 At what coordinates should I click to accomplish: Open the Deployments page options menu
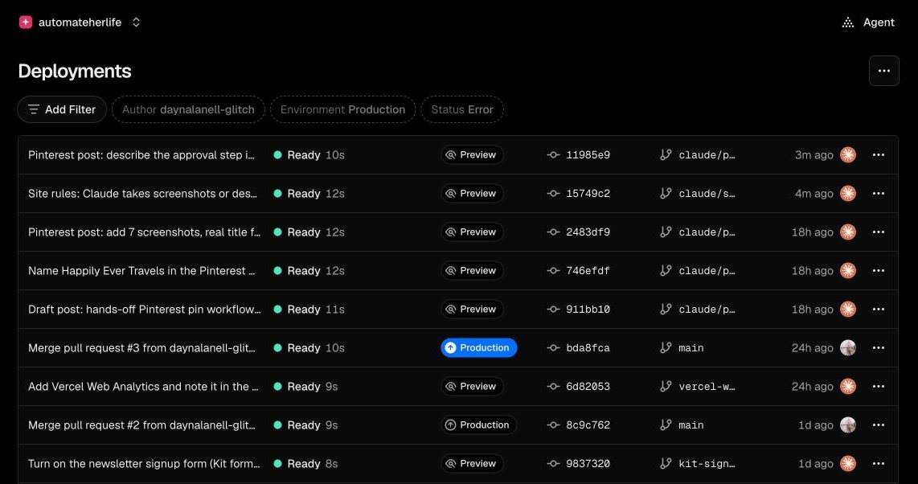click(x=884, y=71)
